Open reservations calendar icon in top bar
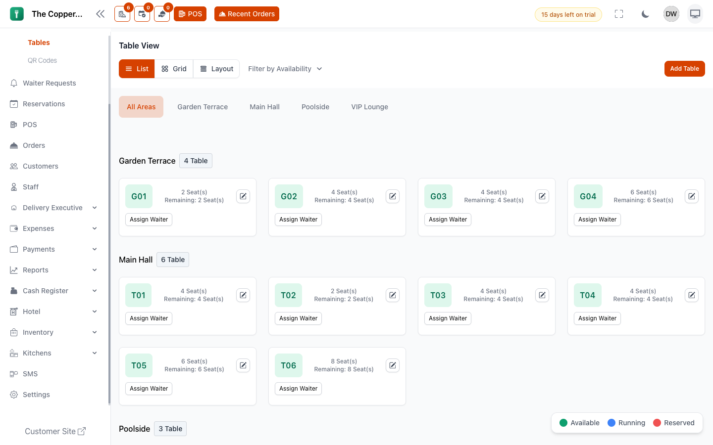This screenshot has width=713, height=445. [142, 14]
